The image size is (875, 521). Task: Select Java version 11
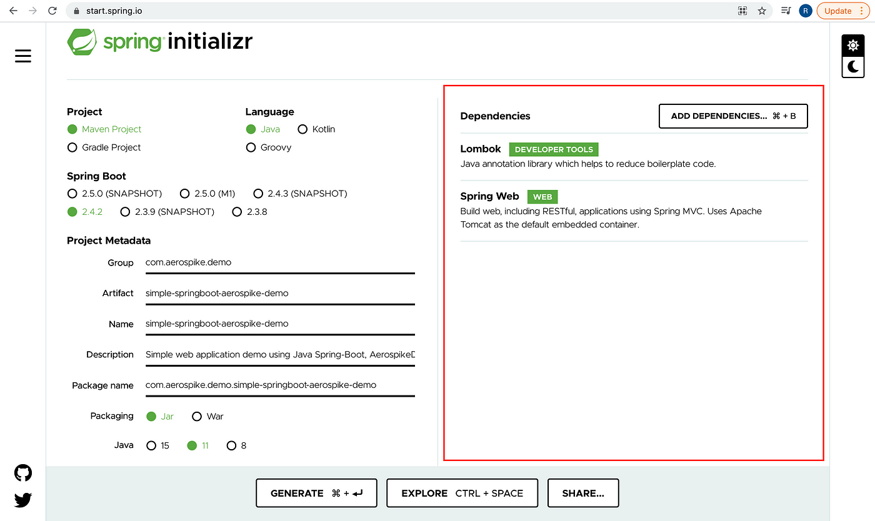(x=198, y=445)
